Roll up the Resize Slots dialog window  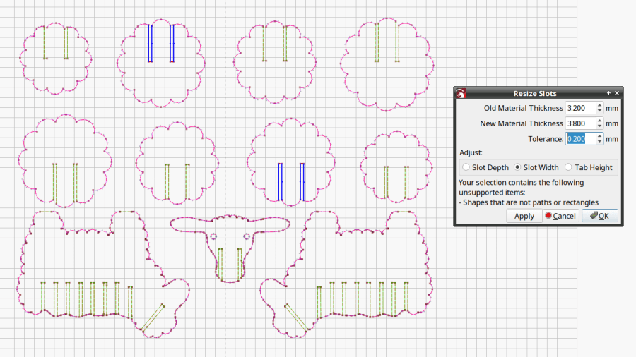[608, 93]
